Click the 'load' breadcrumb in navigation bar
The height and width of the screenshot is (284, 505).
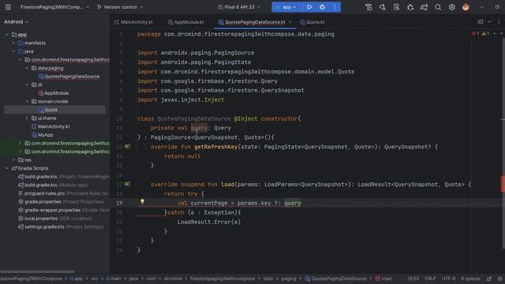pyautogui.click(x=383, y=278)
